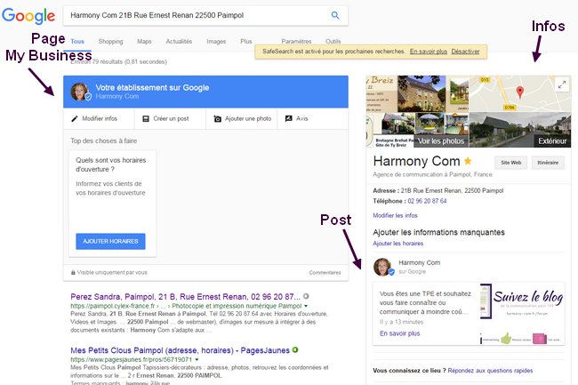578x385 pixels.
Task: Expand the pagesjaunes.fr URL dropdown arrow
Action: [197, 359]
